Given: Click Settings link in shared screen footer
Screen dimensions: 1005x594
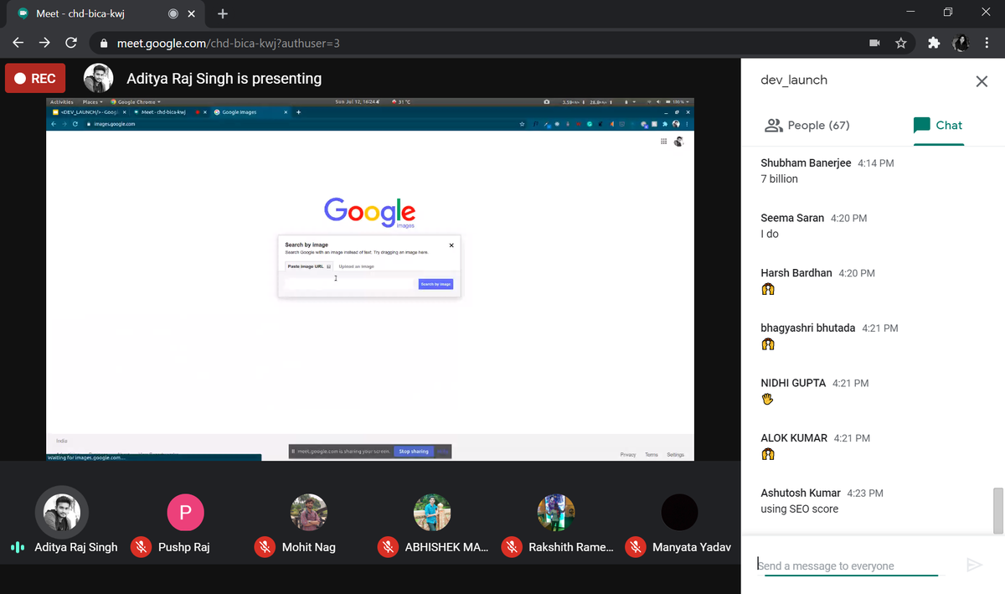Looking at the screenshot, I should click(x=676, y=455).
